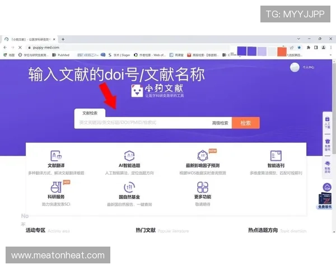This screenshot has width=336, height=269.
Task: Click the AI智能选题 title text
Action: point(129,165)
